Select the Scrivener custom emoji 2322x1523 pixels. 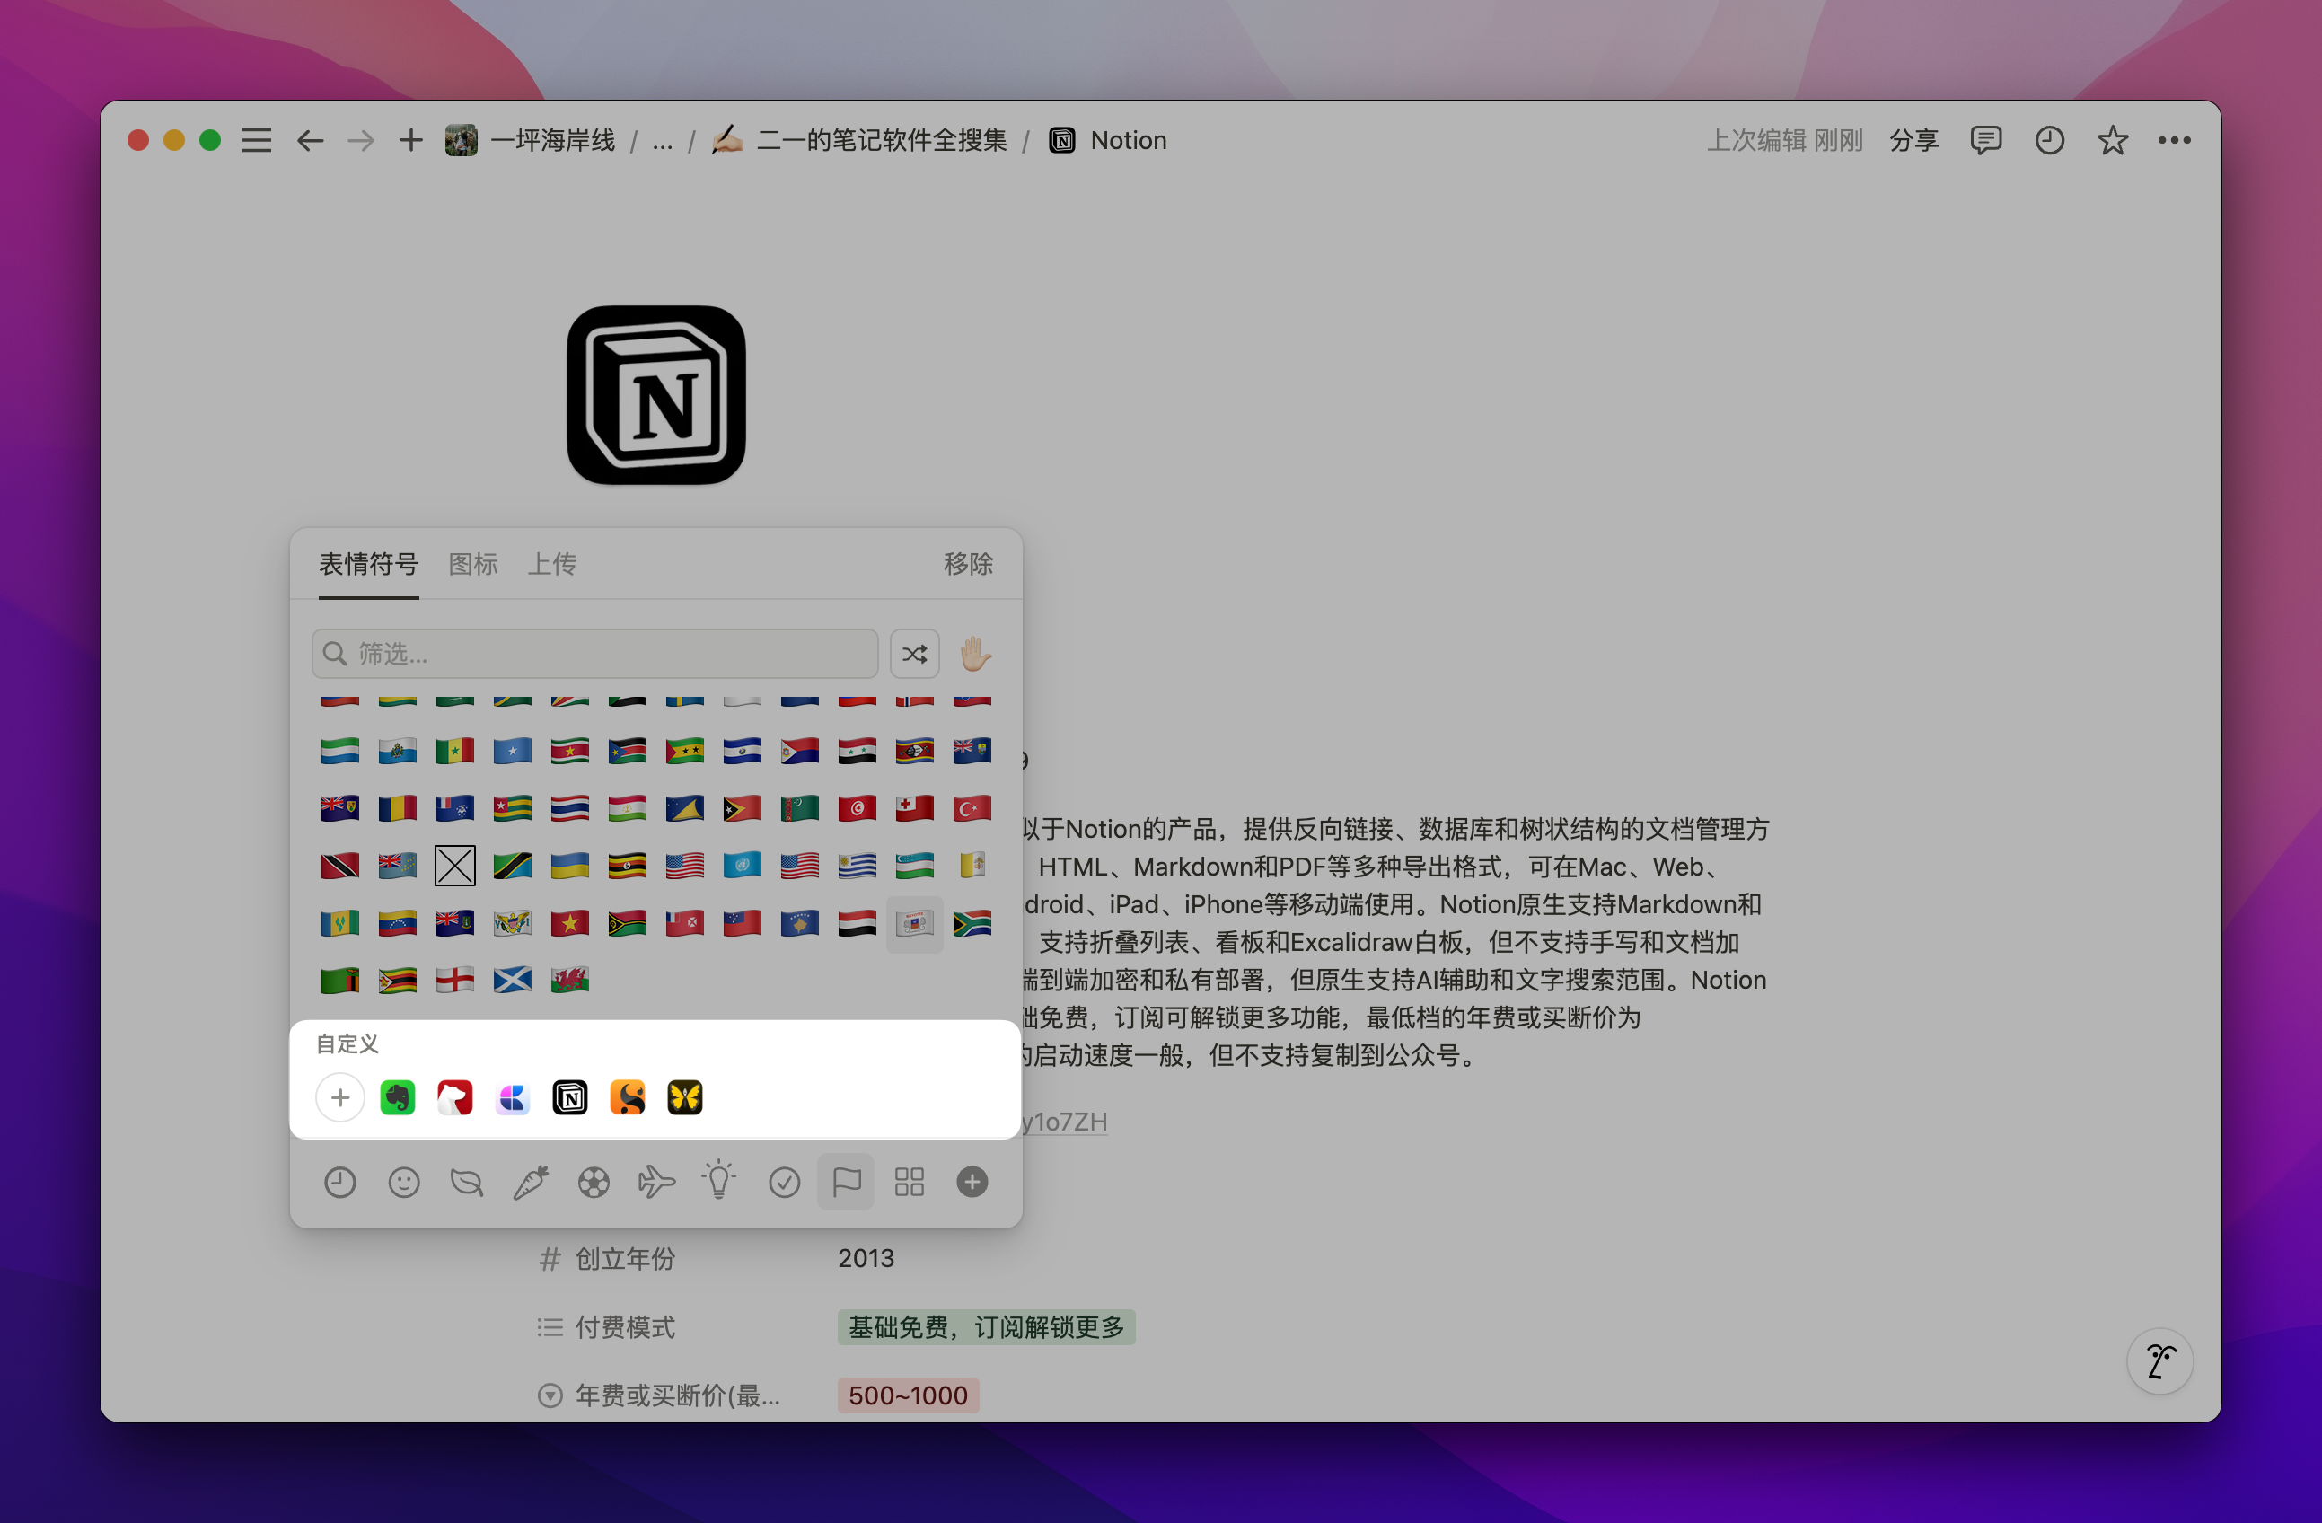(x=628, y=1097)
